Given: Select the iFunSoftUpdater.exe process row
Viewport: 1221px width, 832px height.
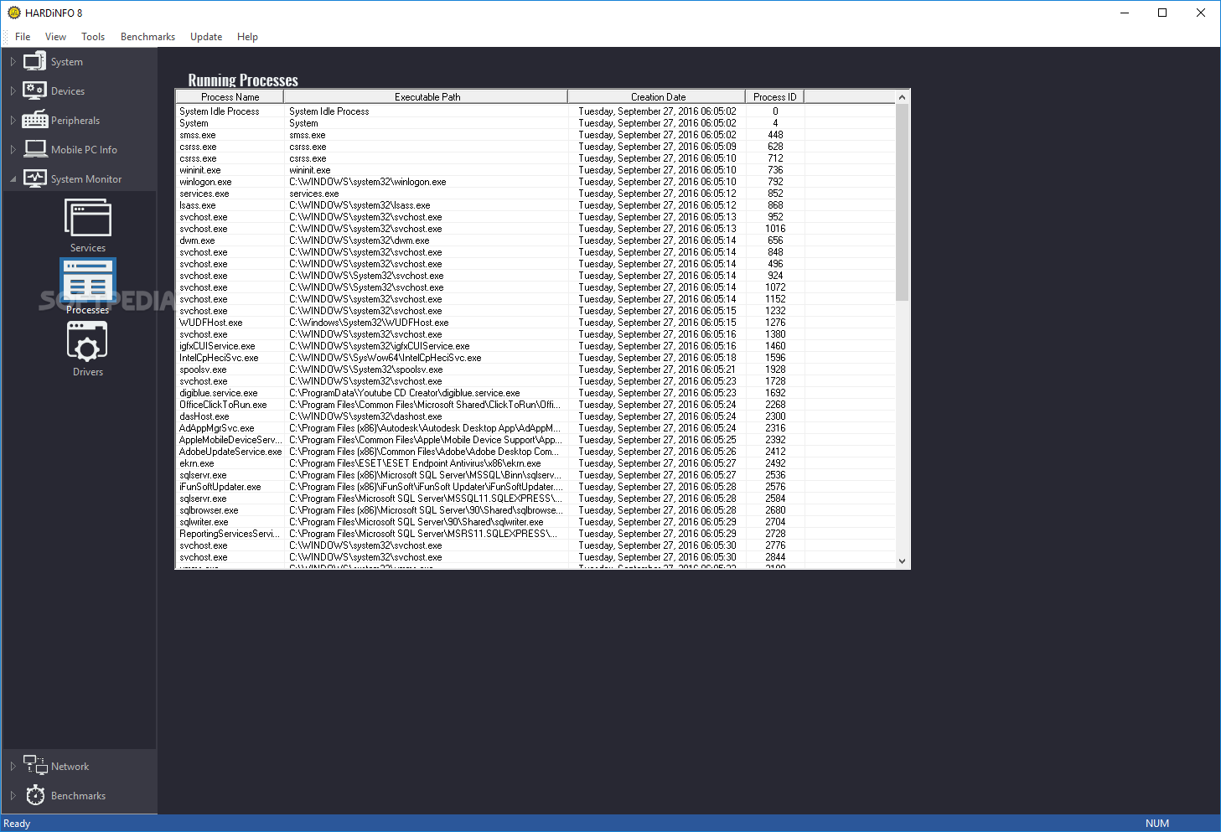Looking at the screenshot, I should [x=535, y=487].
